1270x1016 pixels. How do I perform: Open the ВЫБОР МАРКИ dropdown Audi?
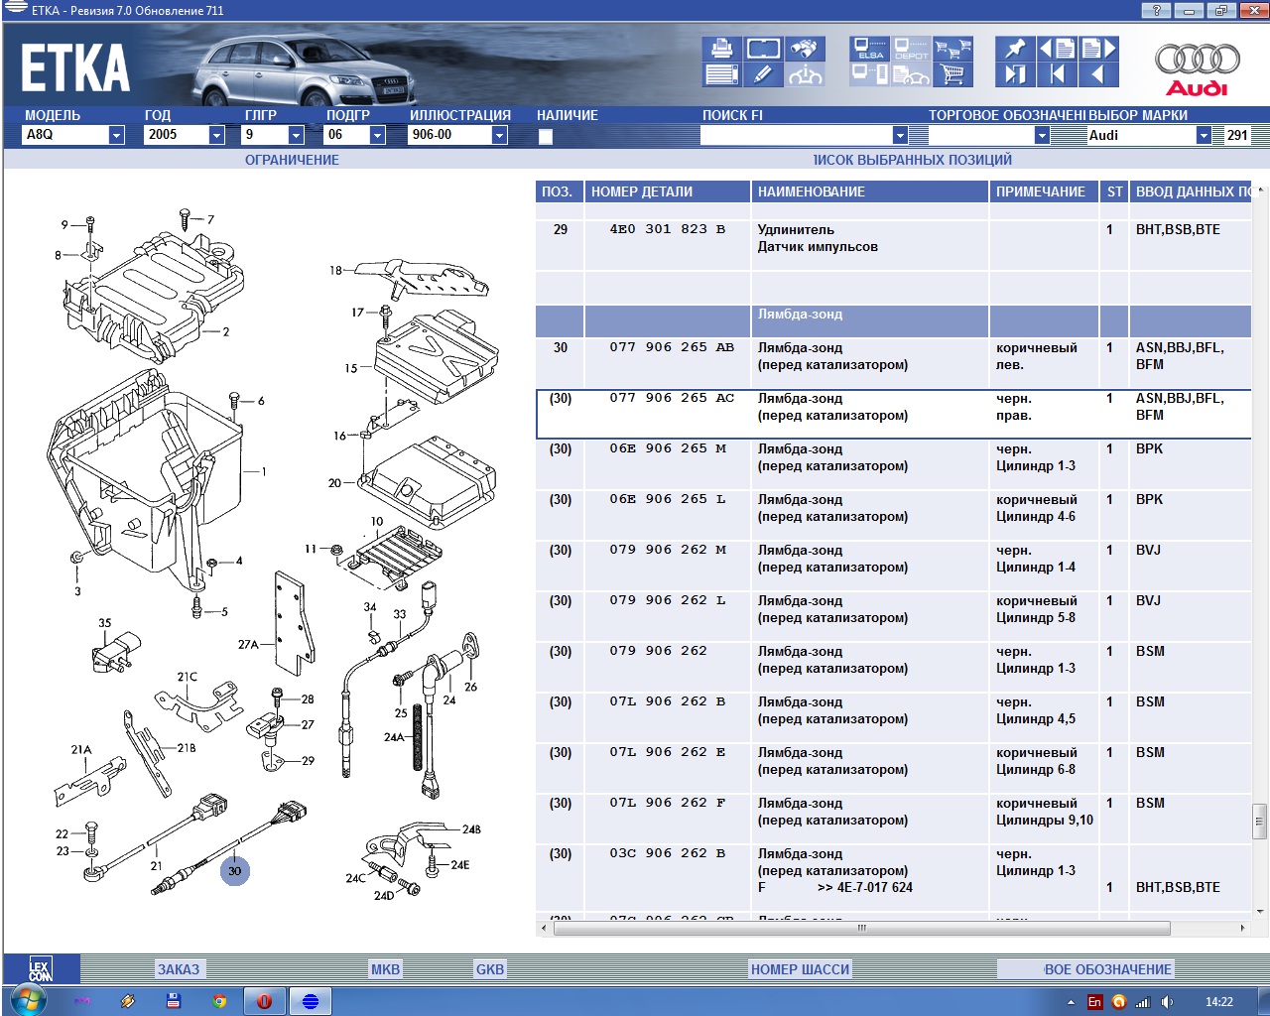click(1204, 135)
